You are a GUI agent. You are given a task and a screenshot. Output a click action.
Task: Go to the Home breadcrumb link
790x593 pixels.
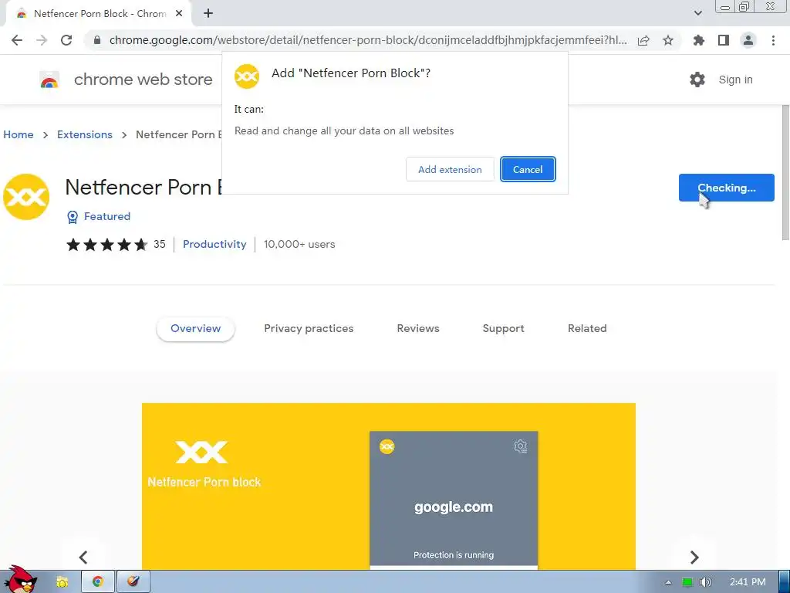[x=19, y=134]
